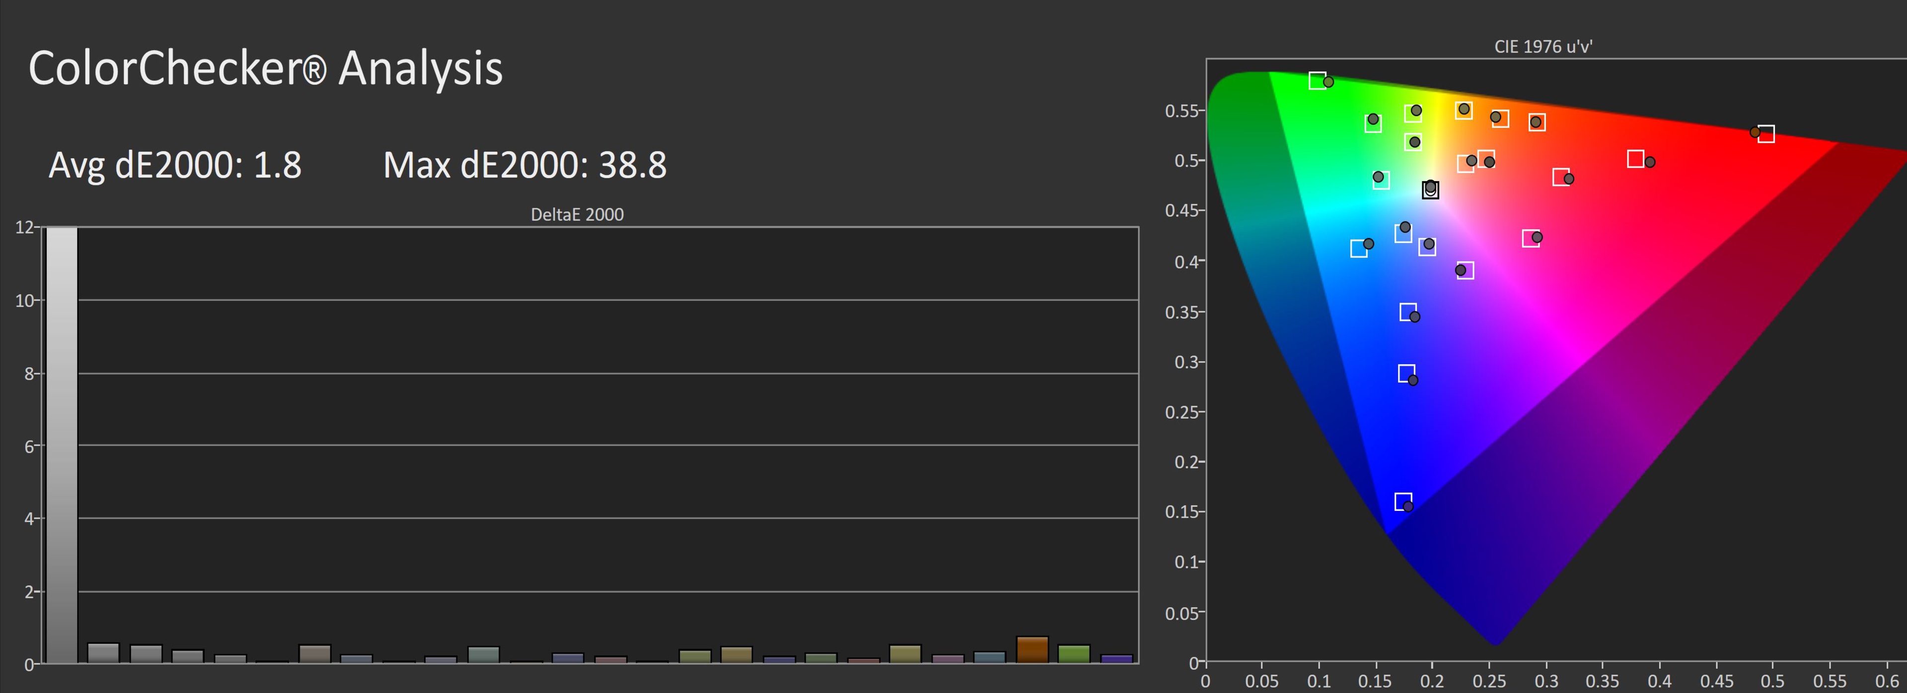Select the rightmost red target square

coord(1765,134)
